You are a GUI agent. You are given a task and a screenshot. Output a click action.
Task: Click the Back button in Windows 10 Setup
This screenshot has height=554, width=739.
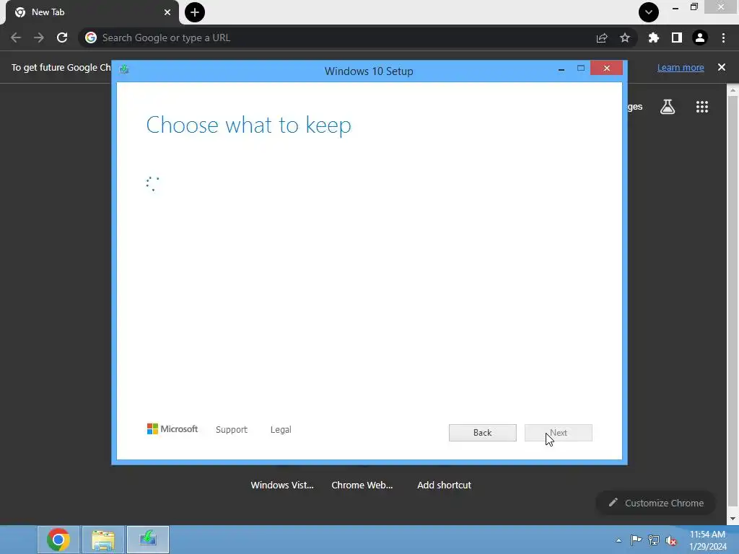click(x=482, y=433)
